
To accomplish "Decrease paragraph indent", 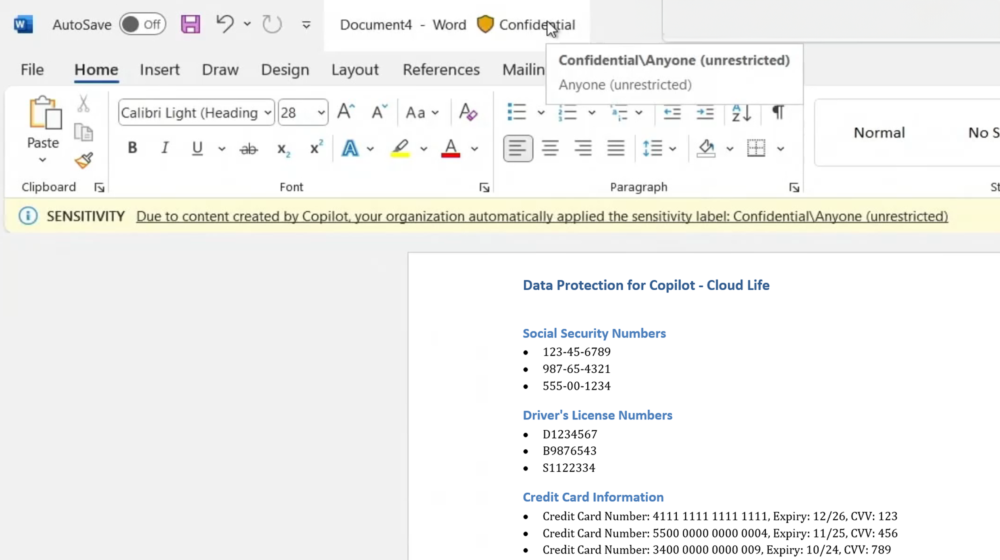I will tap(672, 112).
